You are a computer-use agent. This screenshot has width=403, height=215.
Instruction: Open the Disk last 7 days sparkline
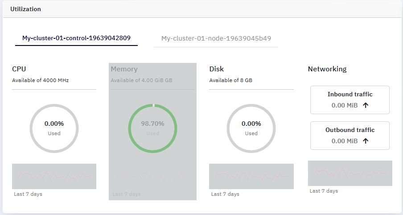(x=251, y=177)
